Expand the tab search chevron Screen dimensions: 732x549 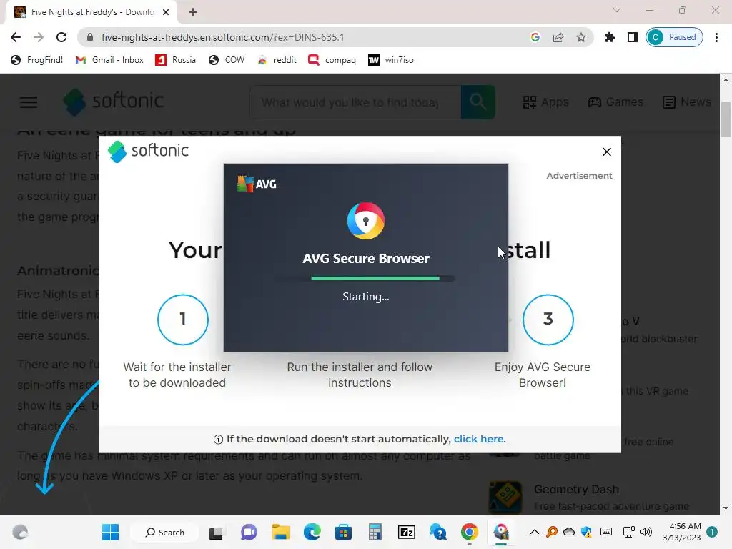(x=617, y=10)
